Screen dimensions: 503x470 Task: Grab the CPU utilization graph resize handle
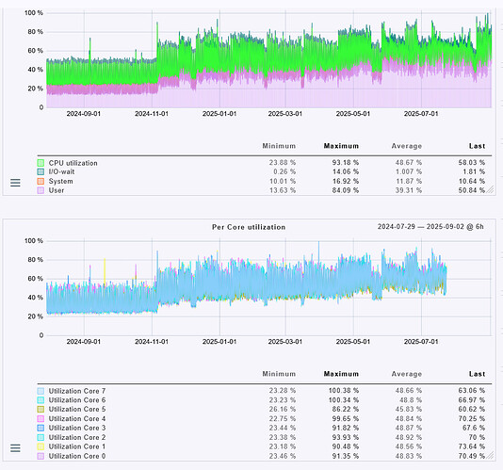(490, 189)
